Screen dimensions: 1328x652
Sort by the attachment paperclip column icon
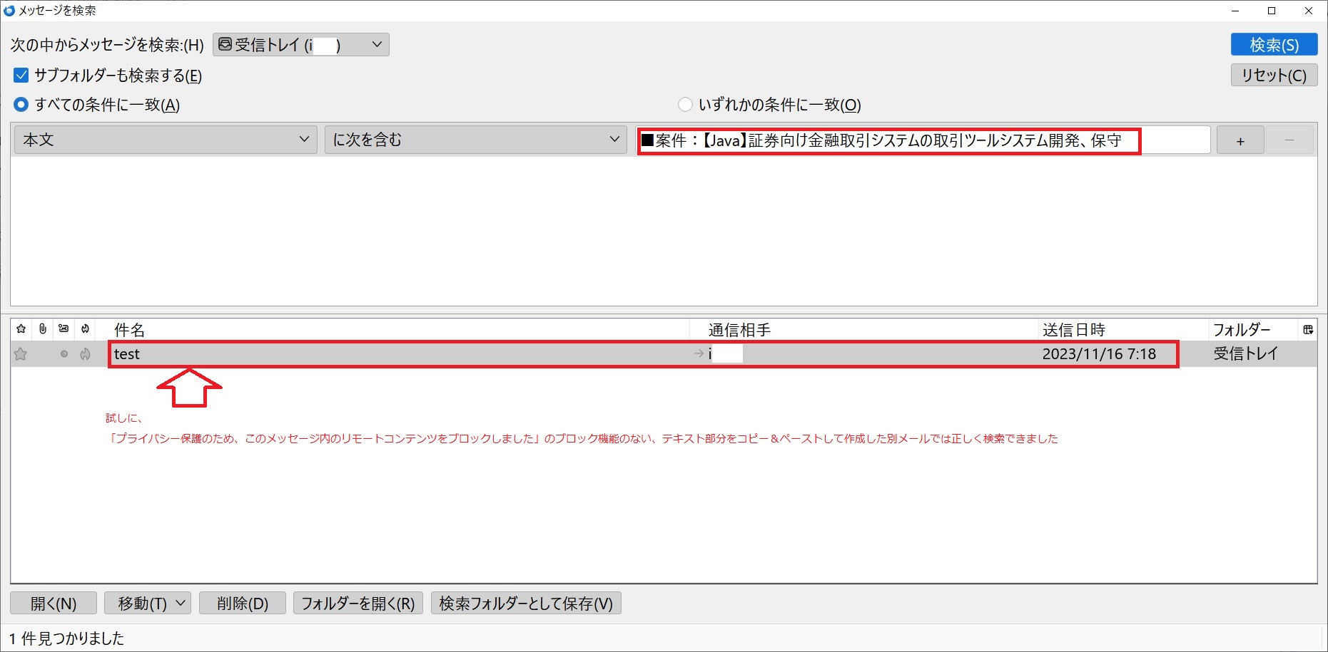[x=43, y=329]
